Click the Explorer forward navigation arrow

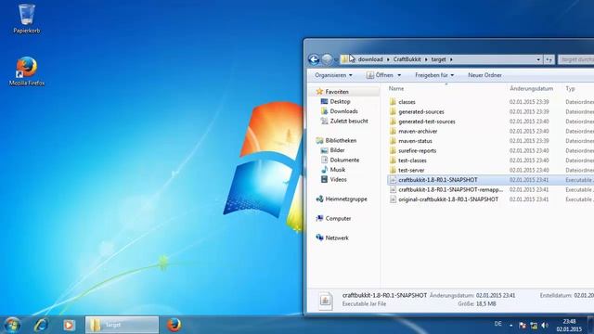(327, 59)
